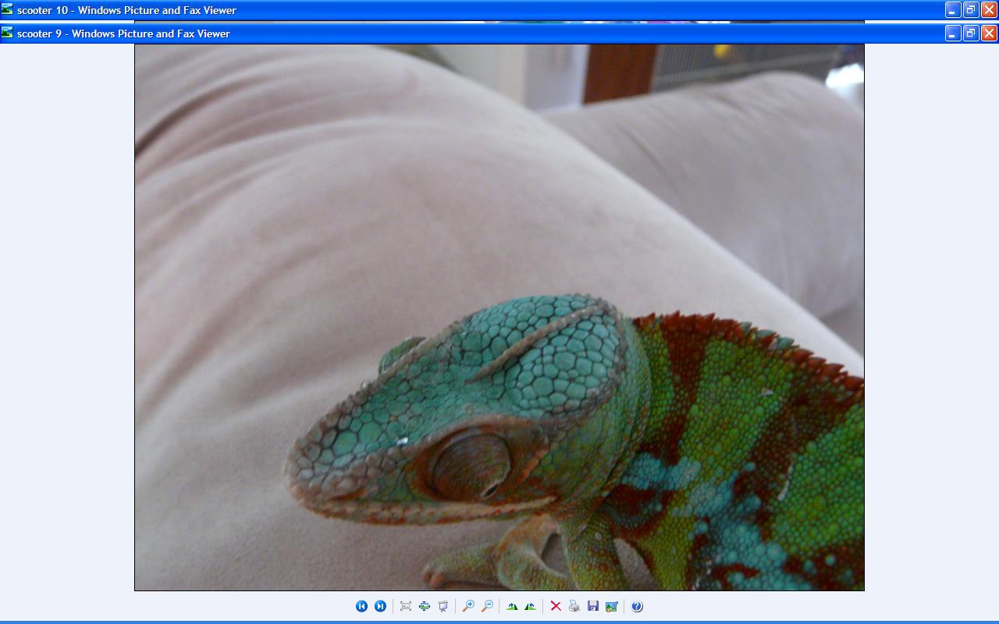Open the image for editing
Image resolution: width=999 pixels, height=624 pixels.
point(612,606)
